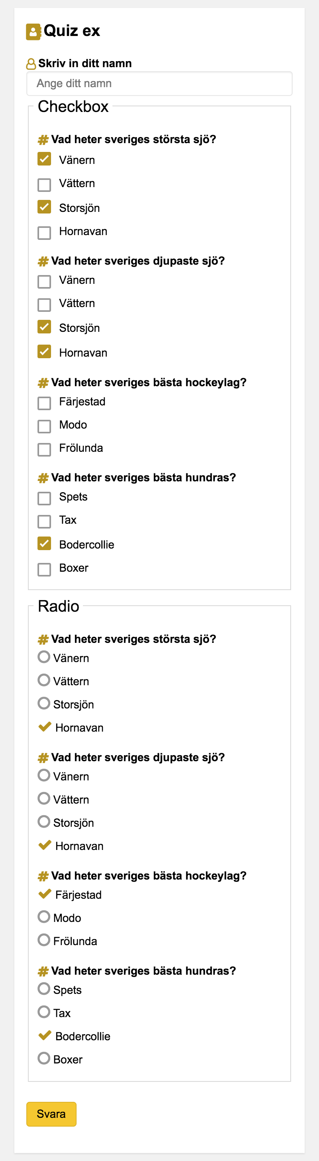This screenshot has width=319, height=1161.
Task: Click hash icon before checkbox hundras question
Action: pos(43,478)
